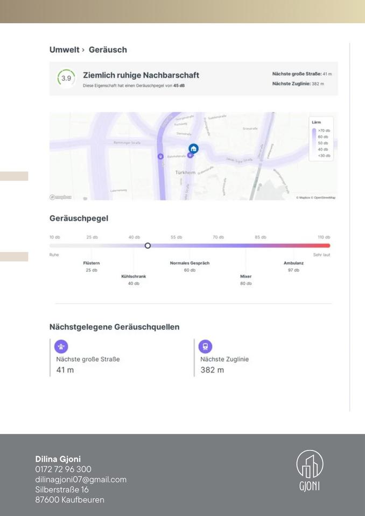365x516 pixels.
Task: Click the OpenStreetMap attribution link
Action: pos(325,198)
